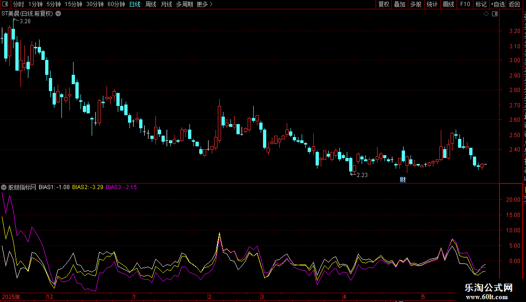Switch to 1分钟 chart period

click(x=35, y=4)
